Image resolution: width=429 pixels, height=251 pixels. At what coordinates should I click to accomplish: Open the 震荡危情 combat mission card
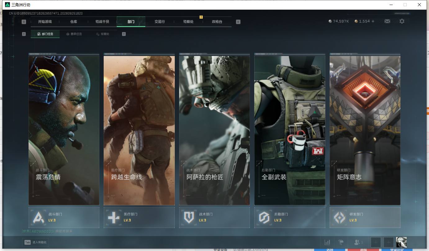point(64,129)
